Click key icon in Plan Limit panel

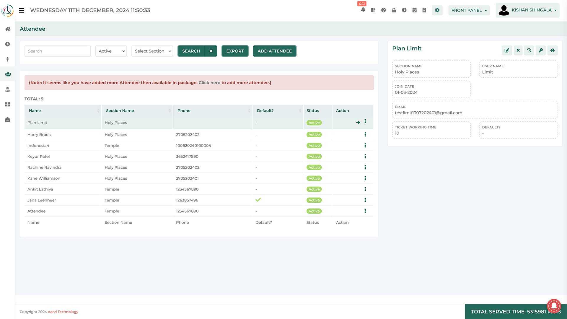(x=541, y=51)
